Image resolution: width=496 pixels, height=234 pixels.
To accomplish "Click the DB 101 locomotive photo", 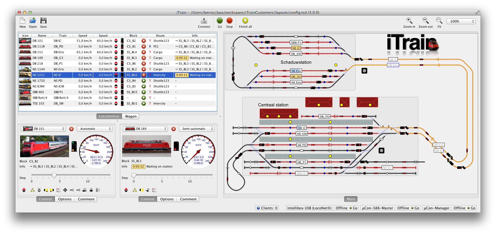I will (45, 146).
